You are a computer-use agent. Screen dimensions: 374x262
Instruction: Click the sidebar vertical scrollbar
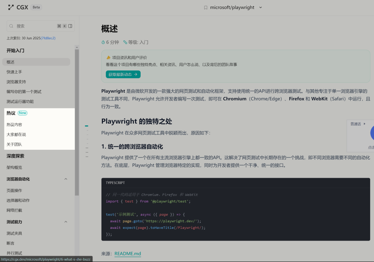click(77, 121)
